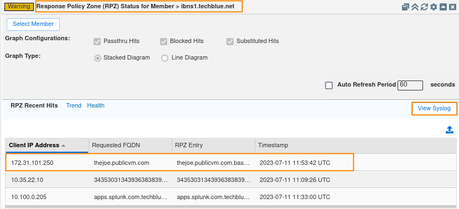
Task: Collapse the widget with the up-arrow icon
Action: (x=443, y=7)
